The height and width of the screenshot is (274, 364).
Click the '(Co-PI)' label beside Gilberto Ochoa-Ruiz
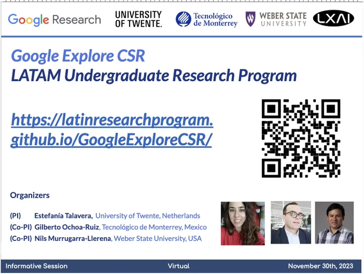click(x=21, y=227)
